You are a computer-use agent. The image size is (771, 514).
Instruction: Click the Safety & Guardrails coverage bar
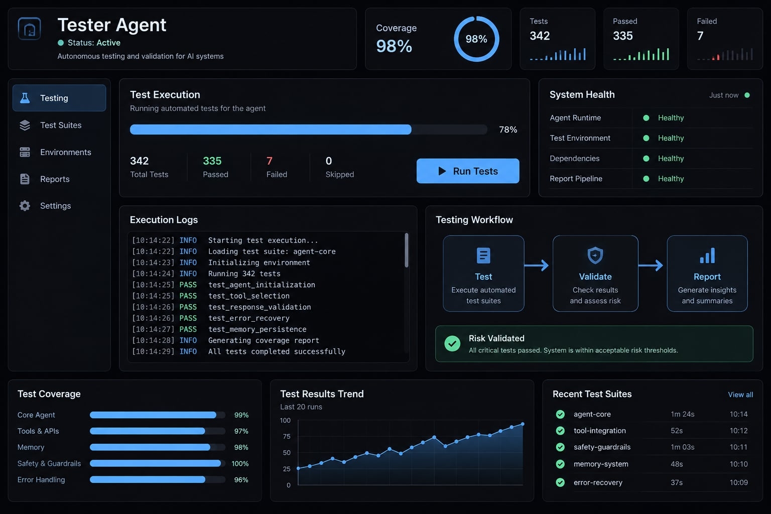(x=157, y=463)
